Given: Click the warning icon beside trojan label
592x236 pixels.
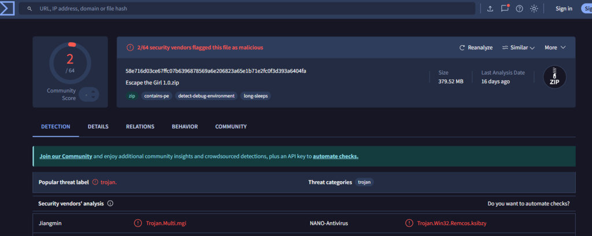Looking at the screenshot, I should coord(95,182).
